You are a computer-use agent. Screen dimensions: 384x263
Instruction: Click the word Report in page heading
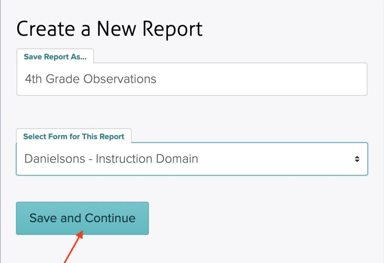(x=172, y=29)
